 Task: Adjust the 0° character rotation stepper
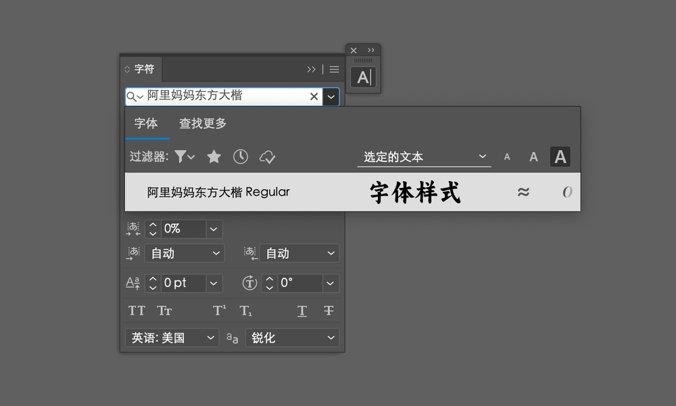(270, 283)
